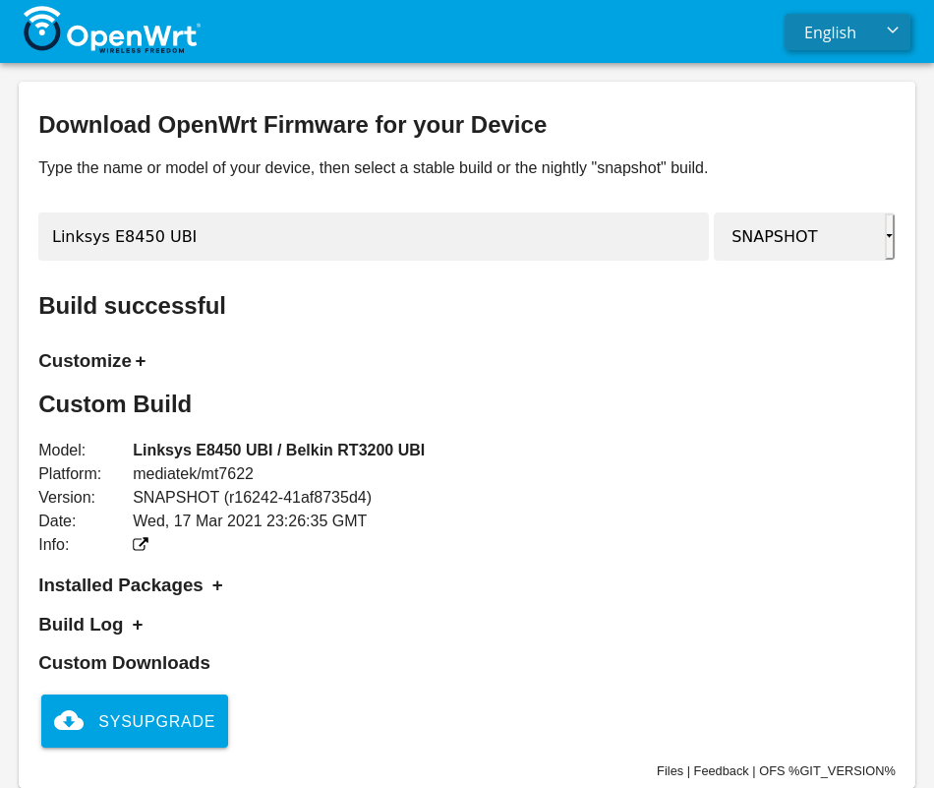Open the SNAPSHOT version dropdown
Screen dimensions: 934x788
pos(804,236)
